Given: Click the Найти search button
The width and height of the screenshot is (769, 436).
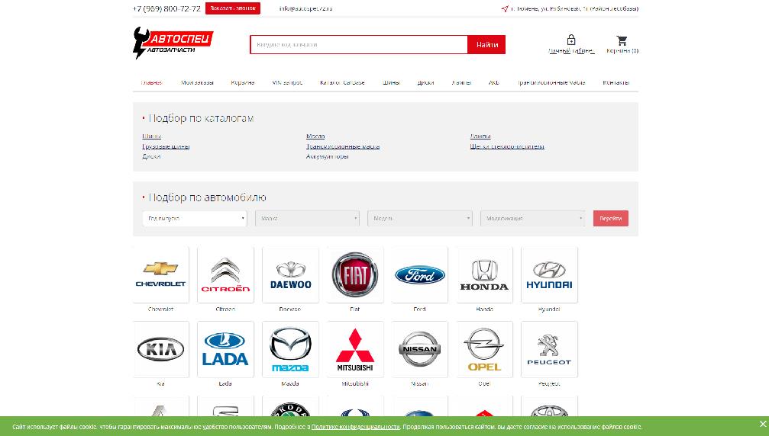Looking at the screenshot, I should [x=486, y=44].
